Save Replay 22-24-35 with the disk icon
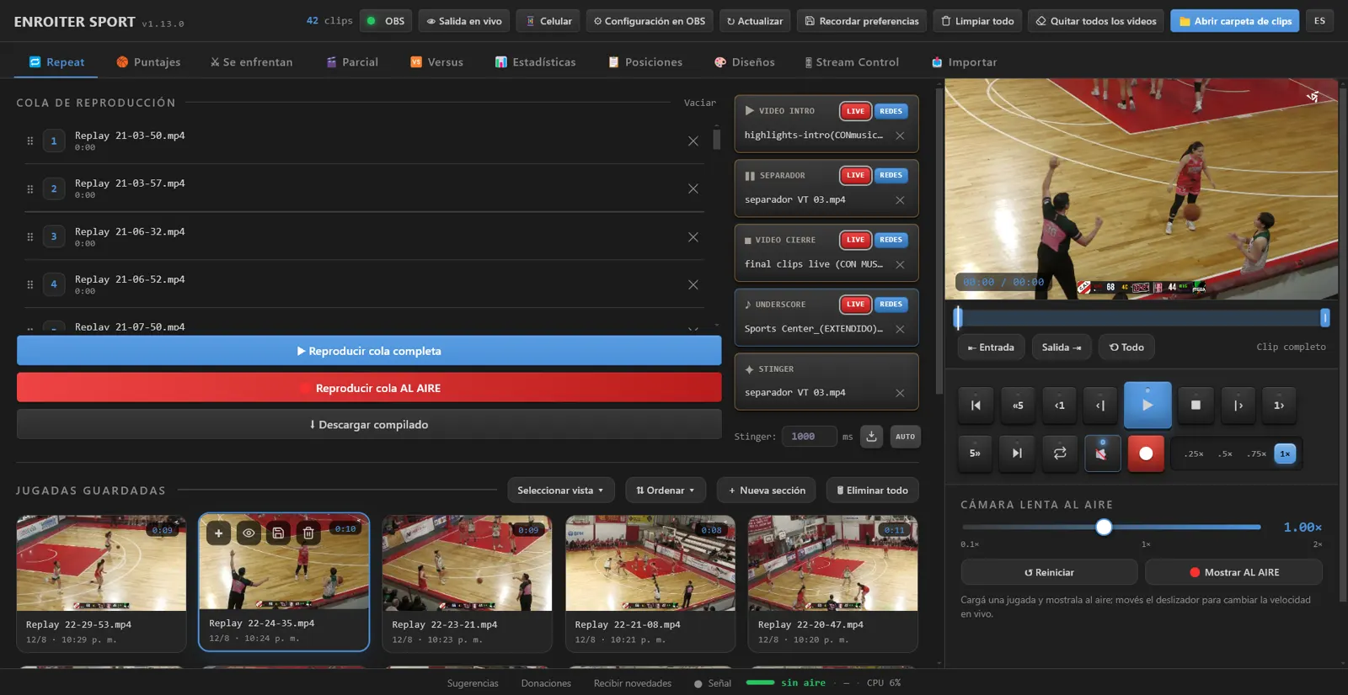1348x695 pixels. pyautogui.click(x=278, y=533)
